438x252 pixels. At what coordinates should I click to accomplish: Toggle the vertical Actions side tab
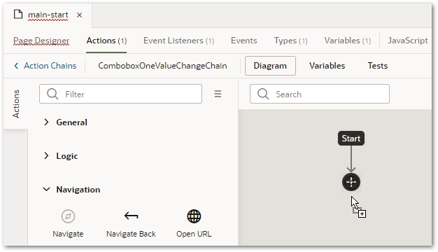point(16,104)
